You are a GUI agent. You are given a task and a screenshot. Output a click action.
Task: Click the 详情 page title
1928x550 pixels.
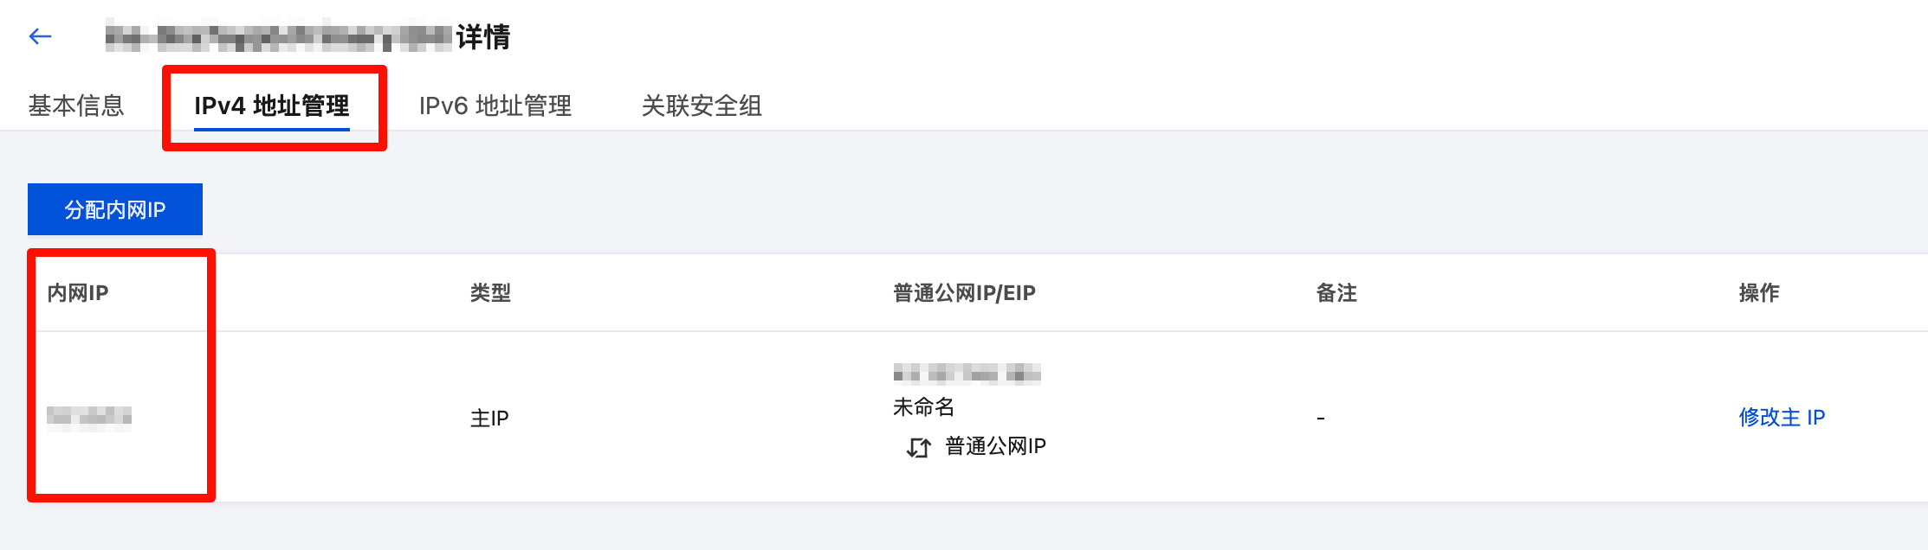pos(483,37)
